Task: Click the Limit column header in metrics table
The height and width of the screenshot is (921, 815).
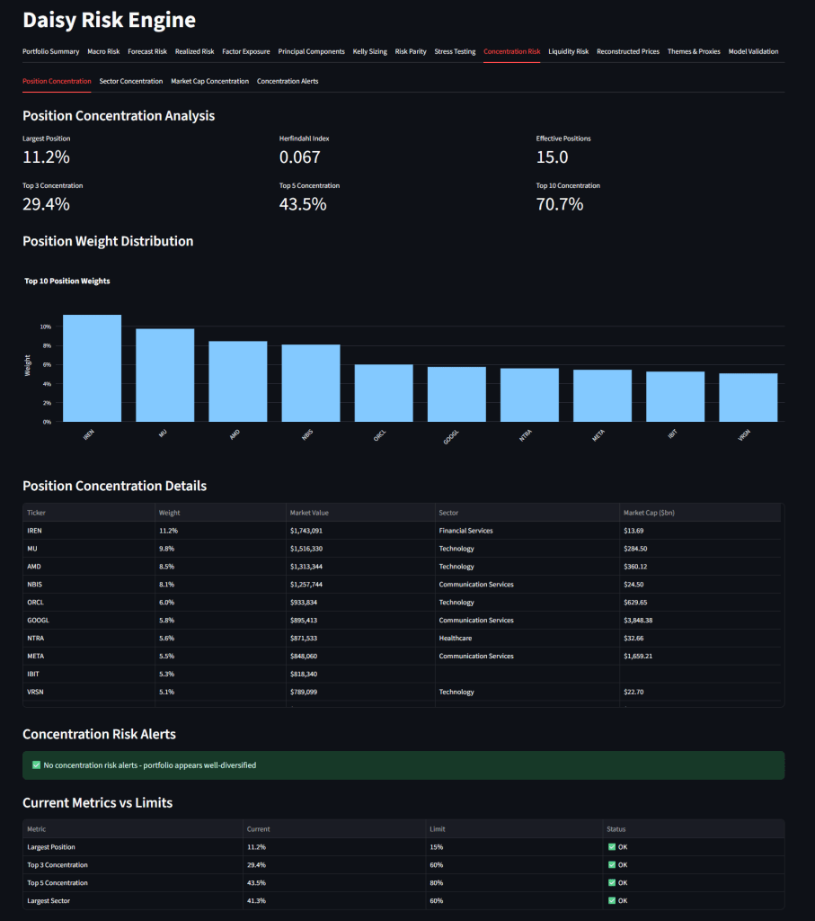Action: point(437,829)
